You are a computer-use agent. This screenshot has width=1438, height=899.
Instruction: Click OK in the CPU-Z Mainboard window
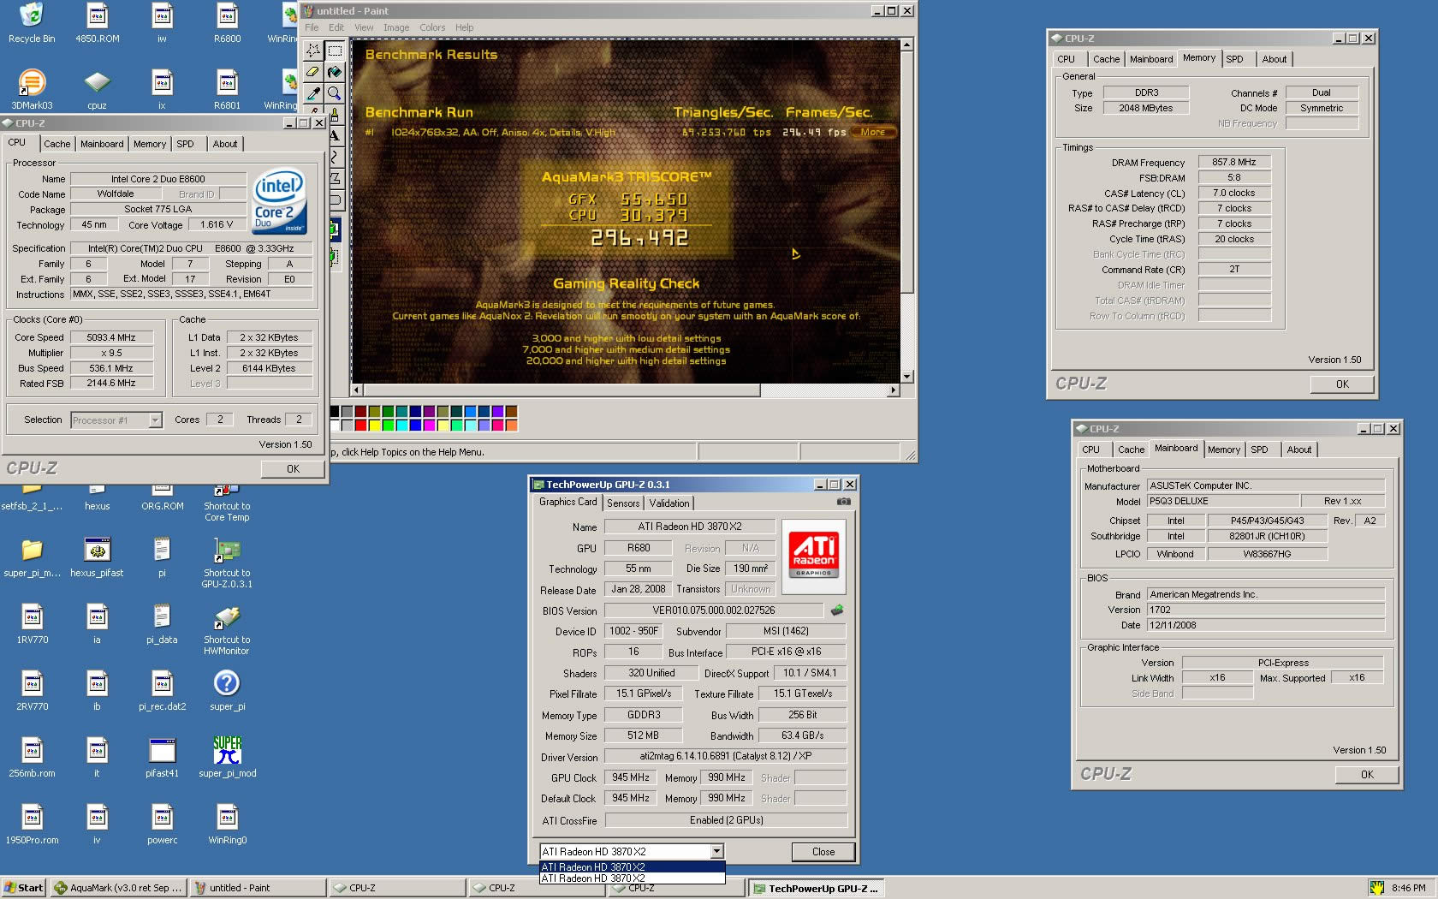[x=1367, y=774]
